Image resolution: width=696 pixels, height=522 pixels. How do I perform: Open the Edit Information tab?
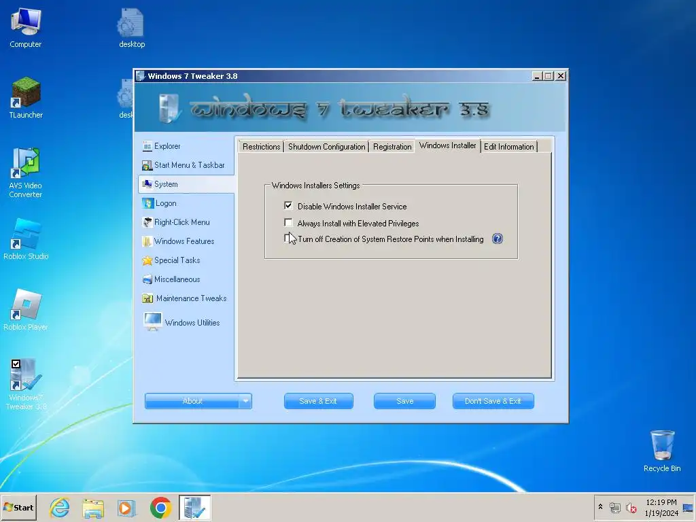tap(508, 147)
